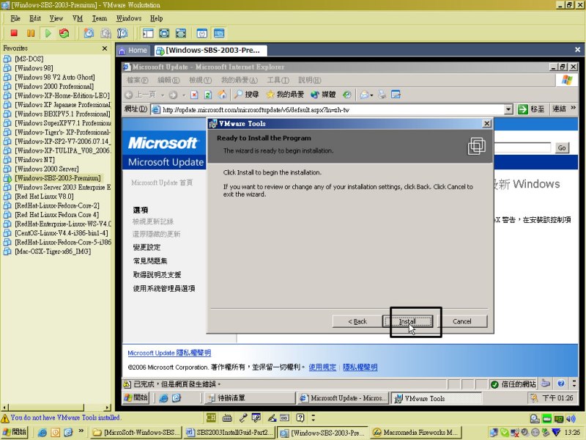This screenshot has height=440, width=586.
Task: Open the VMware VM menu
Action: click(x=78, y=18)
